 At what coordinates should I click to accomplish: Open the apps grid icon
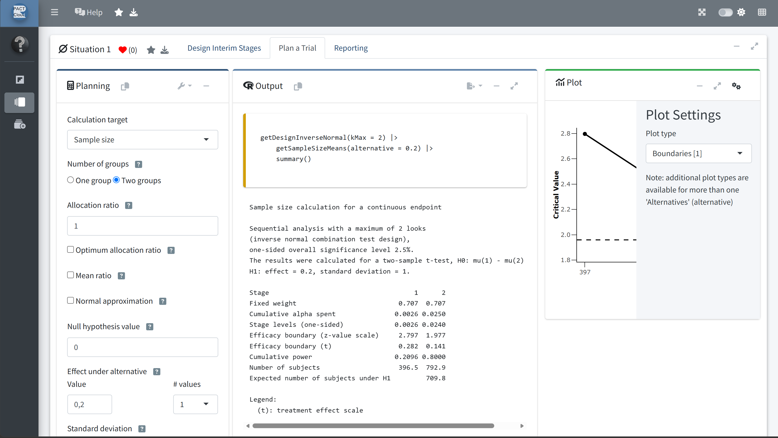tap(762, 12)
